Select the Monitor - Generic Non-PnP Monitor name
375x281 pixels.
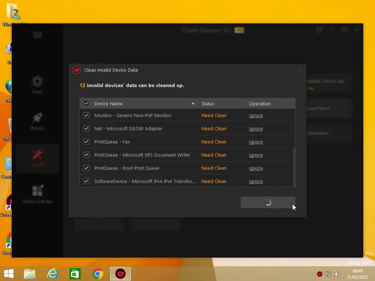coord(133,115)
